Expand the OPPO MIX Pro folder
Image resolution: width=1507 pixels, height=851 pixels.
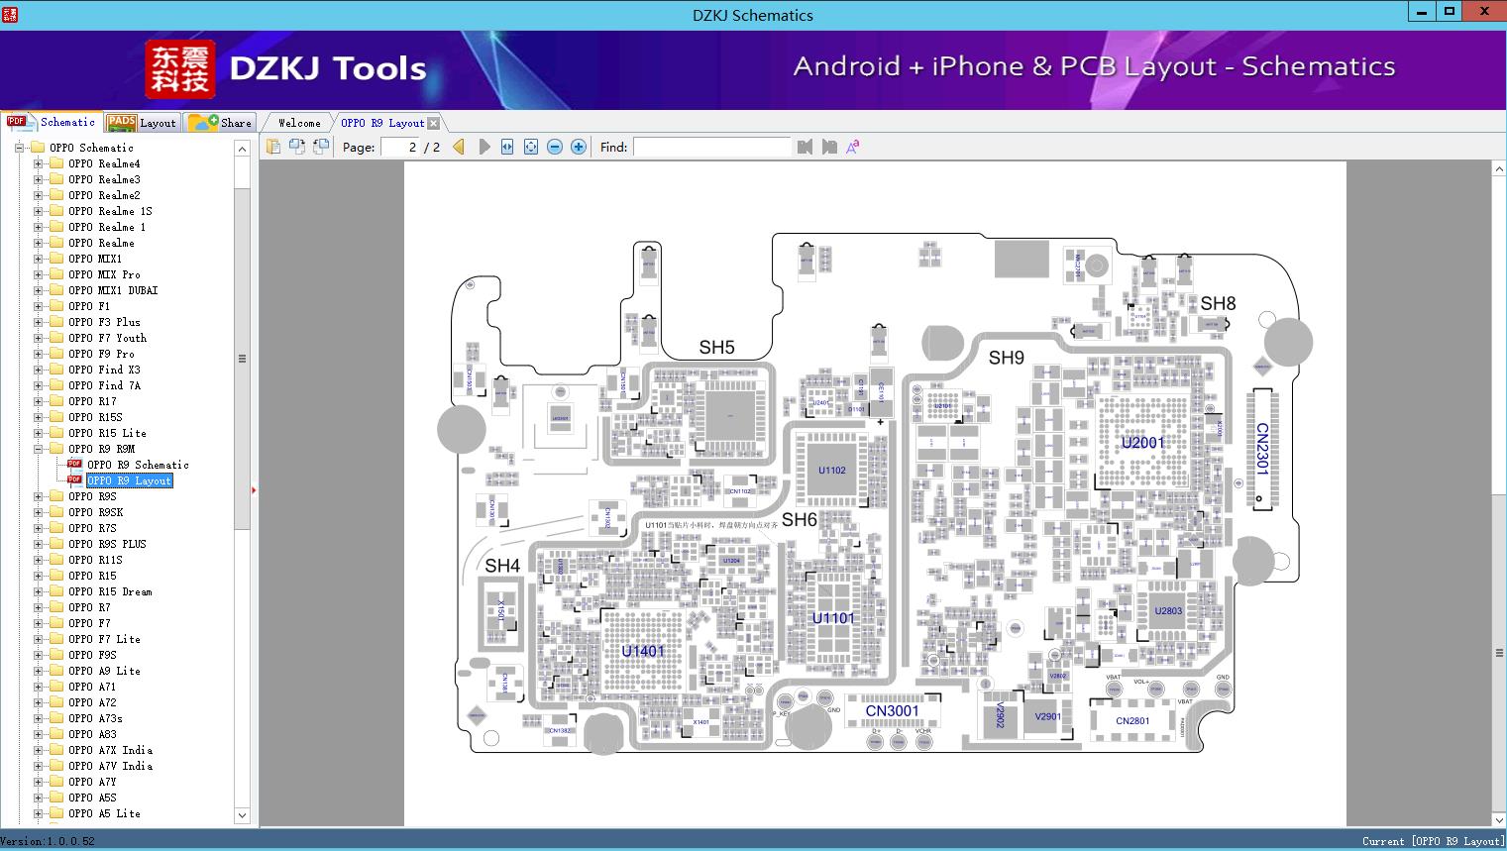(x=38, y=274)
